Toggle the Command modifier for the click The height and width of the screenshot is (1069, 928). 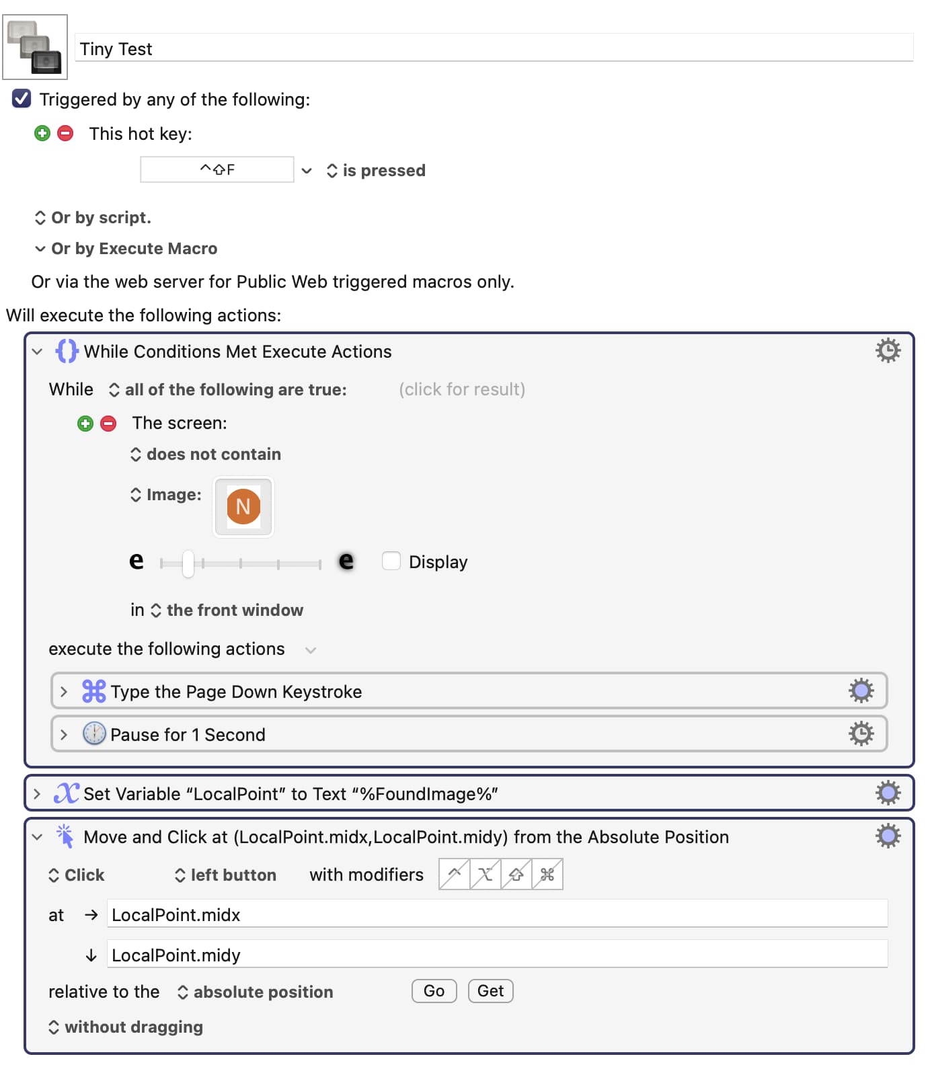tap(547, 875)
